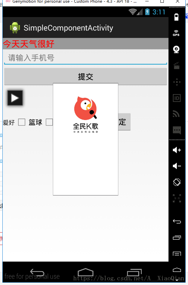The width and height of the screenshot is (188, 285).
Task: Click the 提交 submit button
Action: 85,77
